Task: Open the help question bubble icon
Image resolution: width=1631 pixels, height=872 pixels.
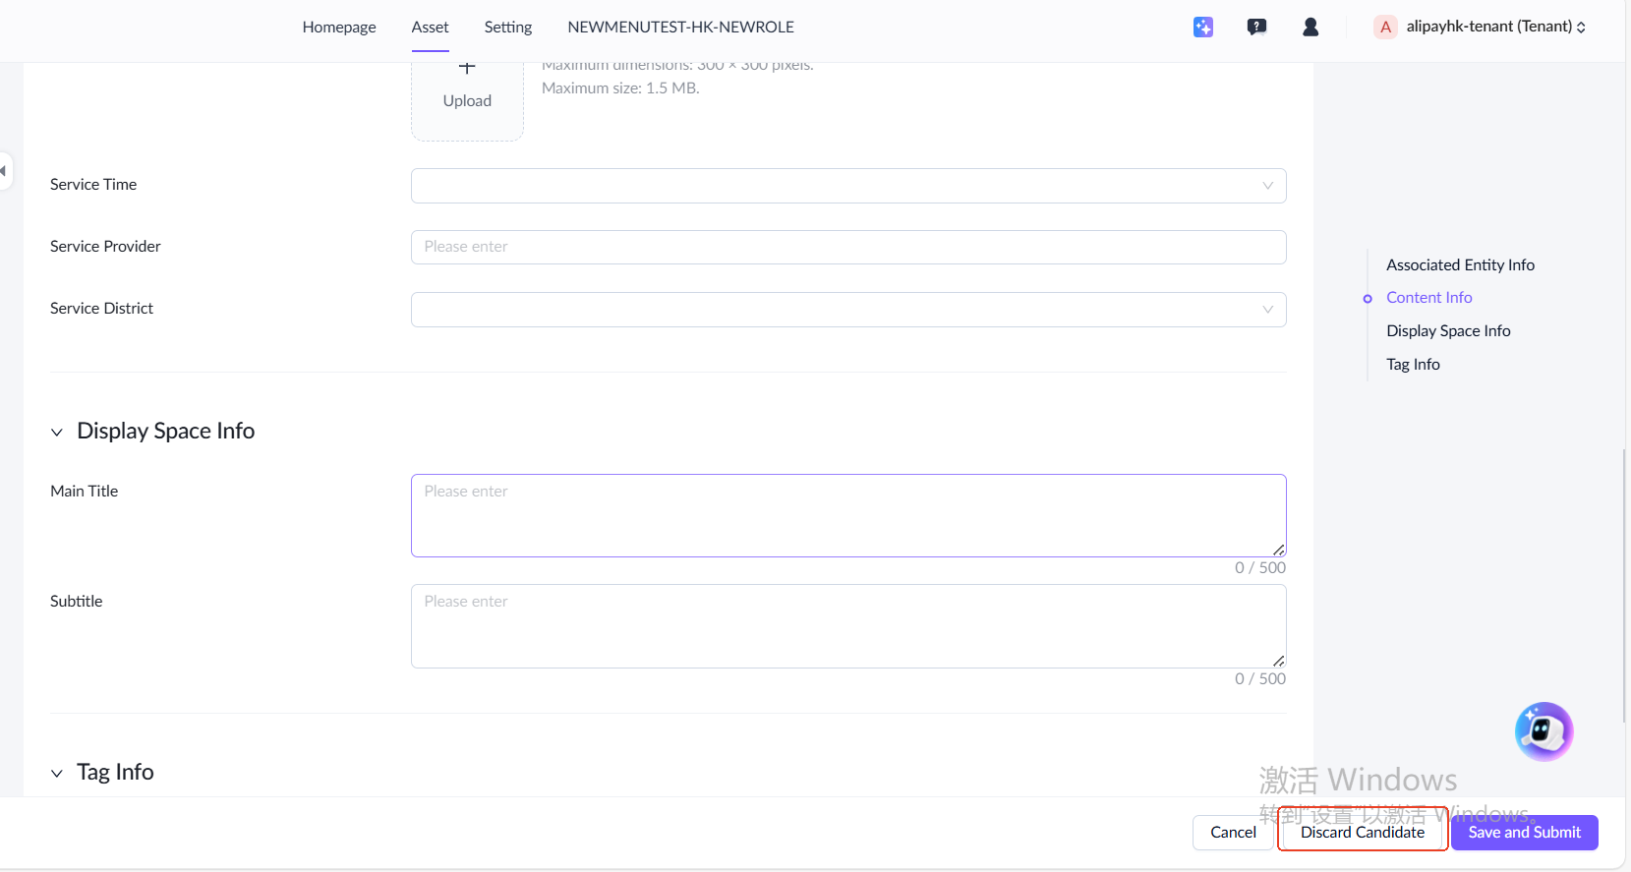Action: tap(1256, 28)
